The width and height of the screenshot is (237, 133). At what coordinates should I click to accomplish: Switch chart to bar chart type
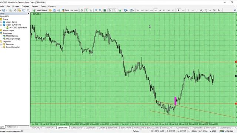pyautogui.click(x=82, y=10)
